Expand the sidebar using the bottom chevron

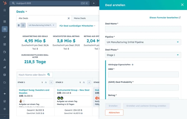(x=5, y=117)
